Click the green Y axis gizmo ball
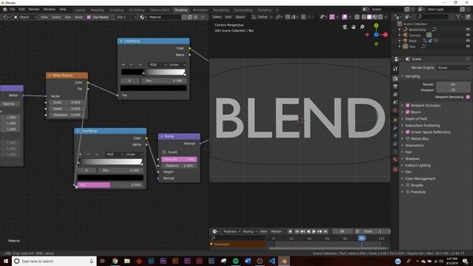Screen dimensions: 473x266 pos(376,26)
